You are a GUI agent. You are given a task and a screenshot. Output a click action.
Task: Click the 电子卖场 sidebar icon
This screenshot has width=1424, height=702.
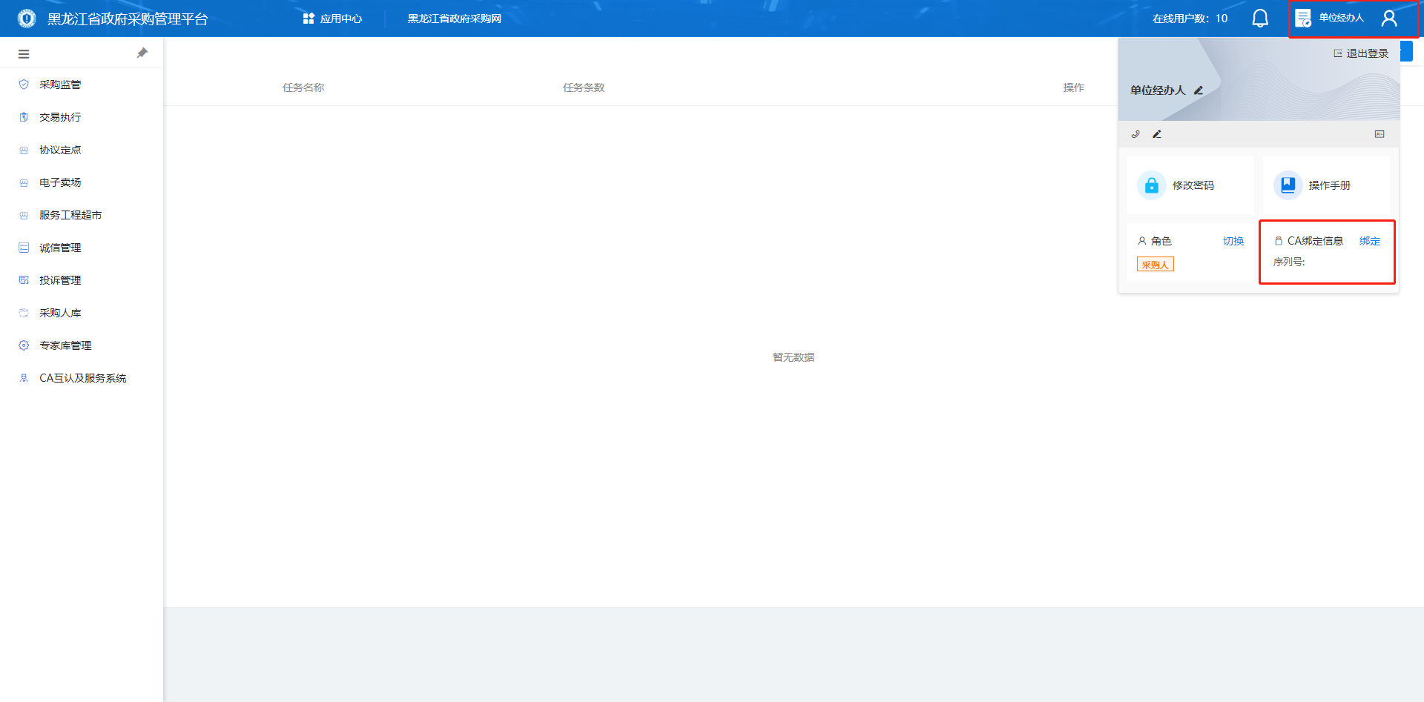click(24, 182)
